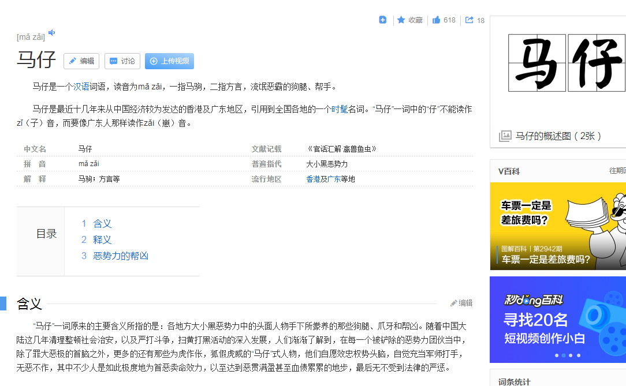
Task: Play the mǎ zǎi pronunciation audio
Action: (51, 33)
